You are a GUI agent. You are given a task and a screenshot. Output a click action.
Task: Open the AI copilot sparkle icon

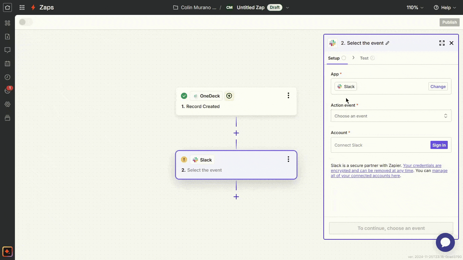(7, 252)
